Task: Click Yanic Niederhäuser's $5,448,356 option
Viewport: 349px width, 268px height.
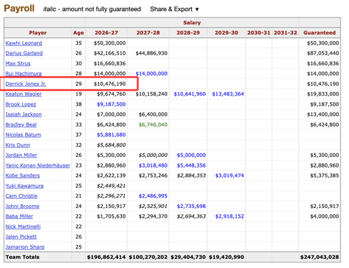Action: pos(191,165)
